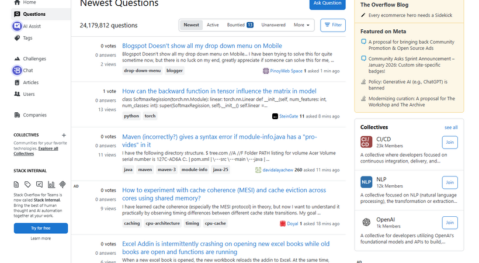Click the CI/CD collective logo
Viewport: 479px width, 263px height.
click(366, 142)
